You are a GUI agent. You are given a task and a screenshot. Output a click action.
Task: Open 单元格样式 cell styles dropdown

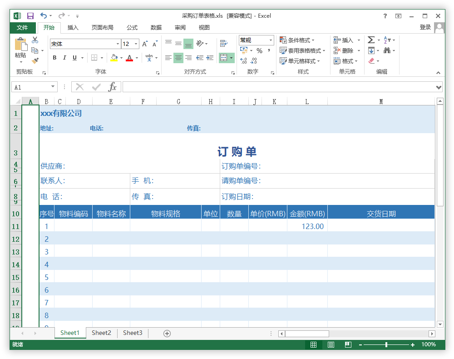300,61
